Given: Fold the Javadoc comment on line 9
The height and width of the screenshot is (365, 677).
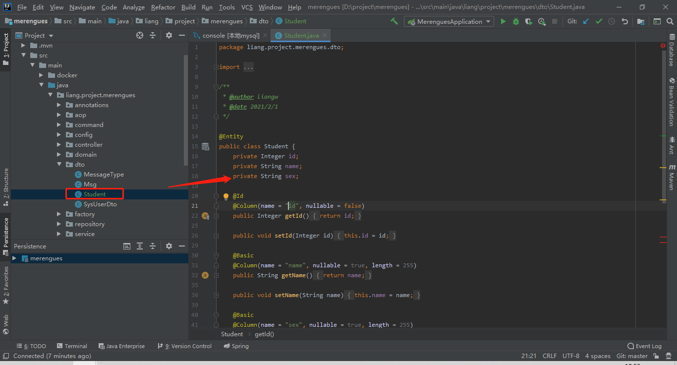Looking at the screenshot, I should (x=216, y=87).
